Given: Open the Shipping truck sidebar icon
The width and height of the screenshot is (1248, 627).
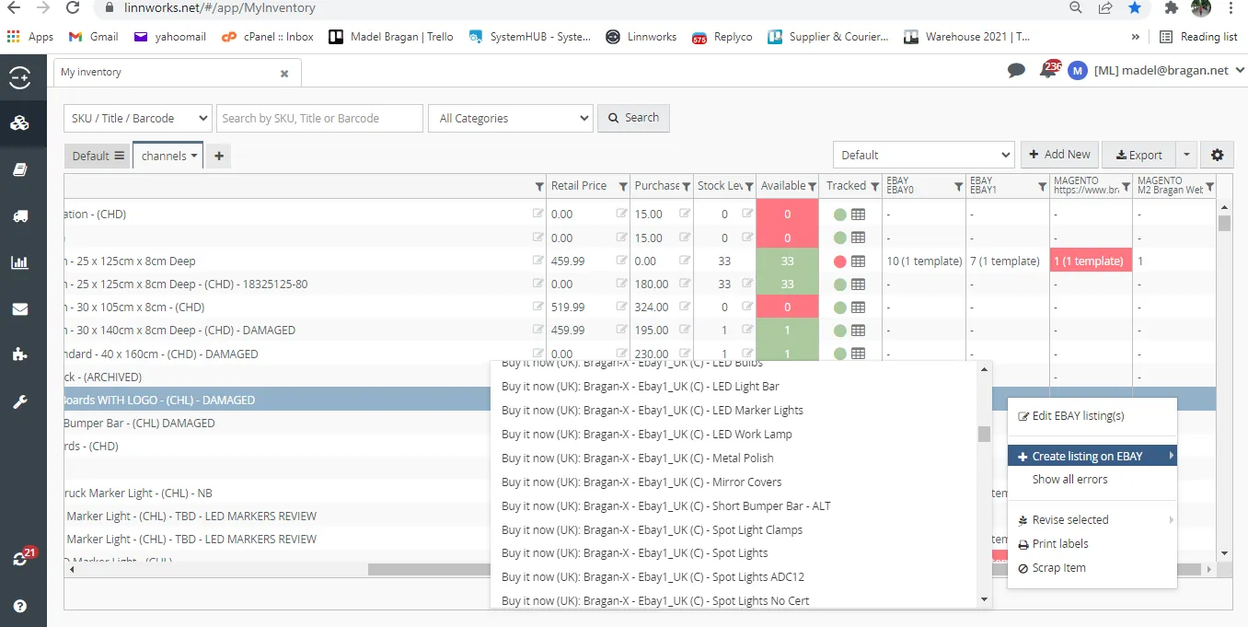Looking at the screenshot, I should pyautogui.click(x=19, y=215).
